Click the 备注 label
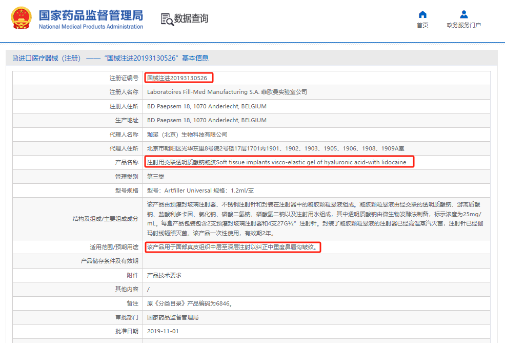Image resolution: width=505 pixels, height=343 pixels. (x=133, y=303)
